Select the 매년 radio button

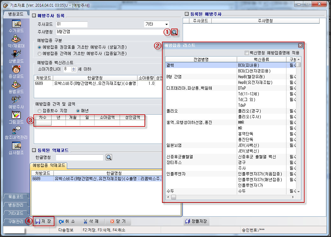78,111
